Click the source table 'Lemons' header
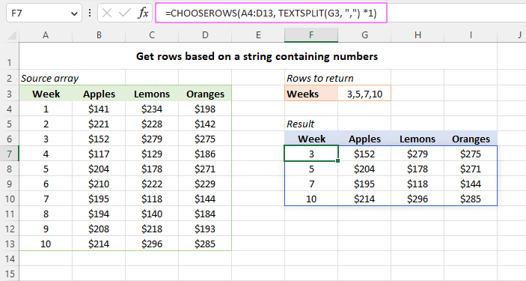Viewport: 526px width, 281px height. coord(152,94)
